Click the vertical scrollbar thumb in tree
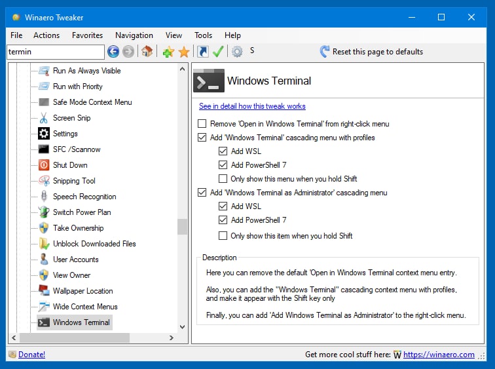Image resolution: width=495 pixels, height=369 pixels. [x=182, y=227]
